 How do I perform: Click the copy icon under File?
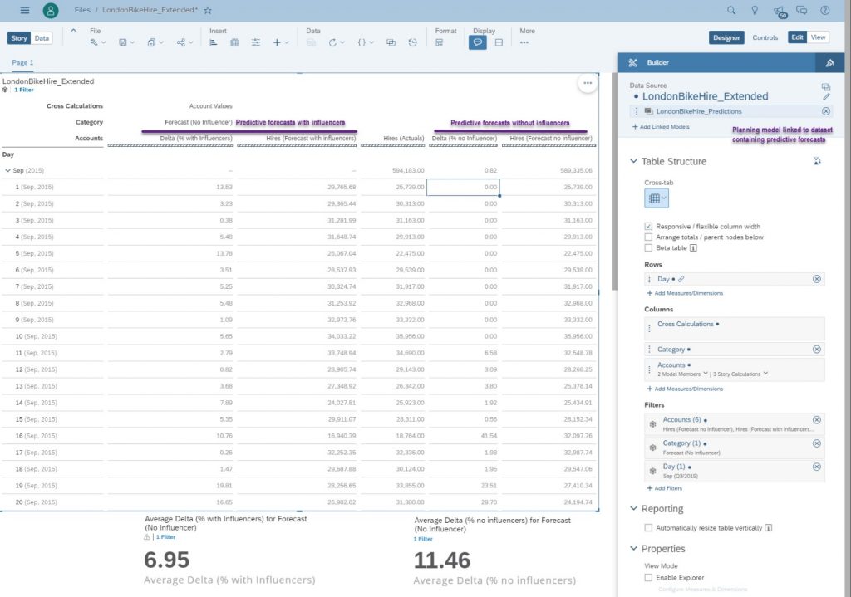coord(151,42)
